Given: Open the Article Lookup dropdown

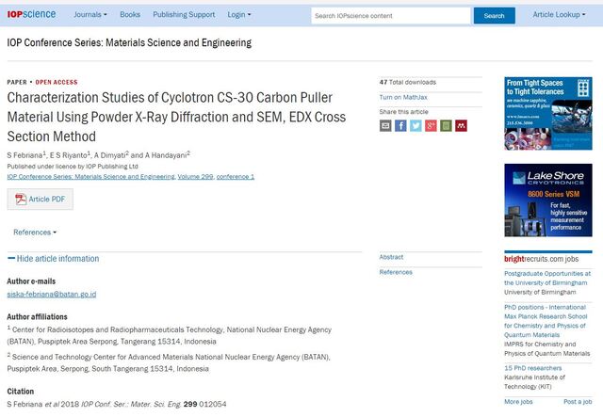Looking at the screenshot, I should [x=560, y=15].
